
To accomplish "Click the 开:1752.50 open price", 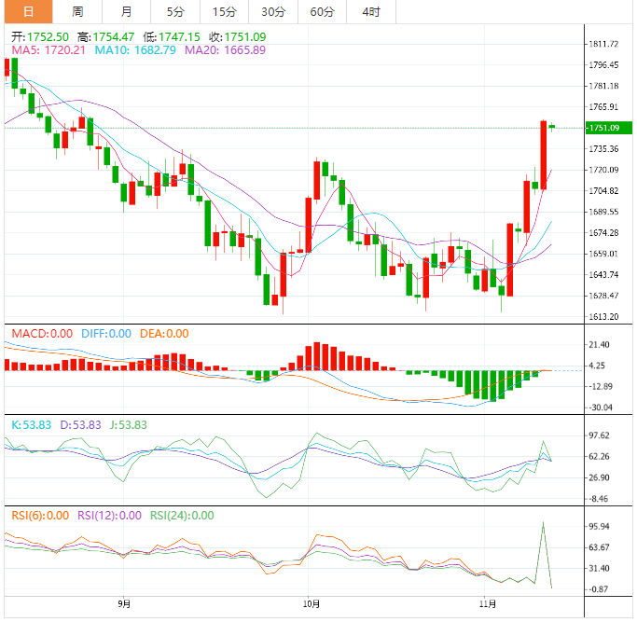I will [x=40, y=37].
